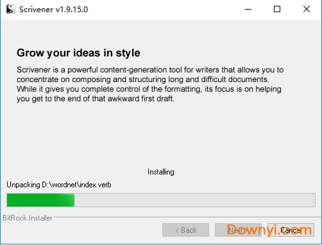Click the "Grow your ideas in style" heading
Viewport: 322px width, 245px height.
(x=78, y=53)
